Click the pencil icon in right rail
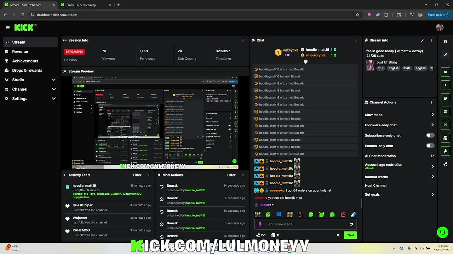 coord(445,55)
